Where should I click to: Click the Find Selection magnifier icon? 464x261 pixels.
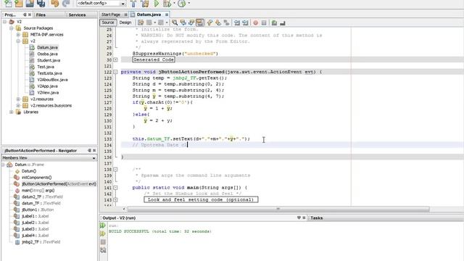(175, 22)
